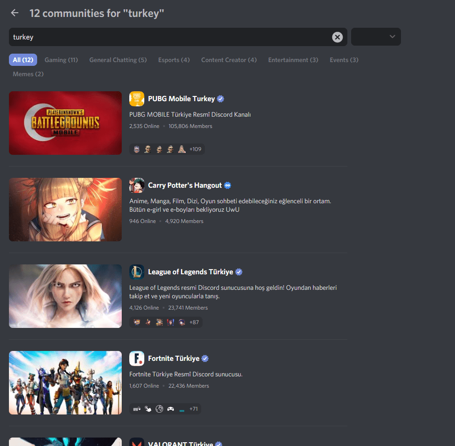Select the Content Creator (4) category

click(229, 60)
